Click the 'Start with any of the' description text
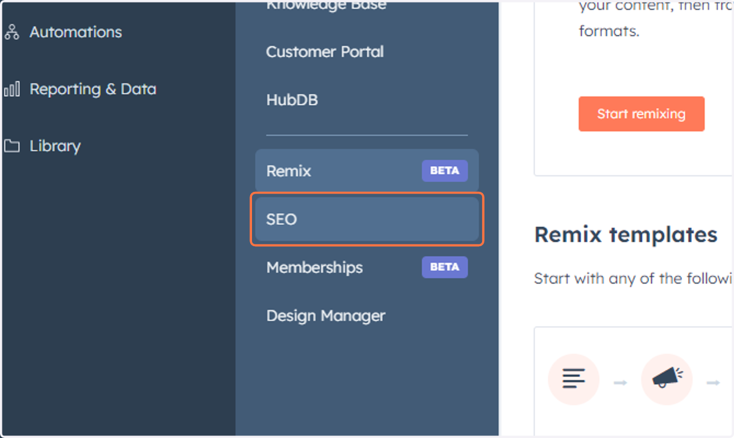Screen dimensions: 734x438 pos(634,279)
